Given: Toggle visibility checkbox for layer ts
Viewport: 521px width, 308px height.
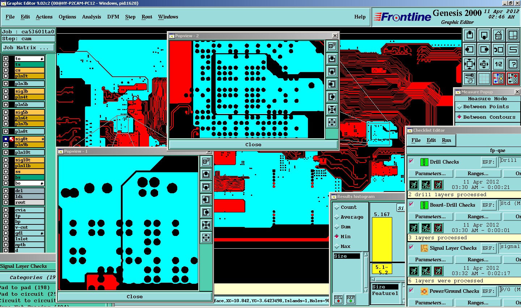Looking at the screenshot, I should click(x=6, y=64).
